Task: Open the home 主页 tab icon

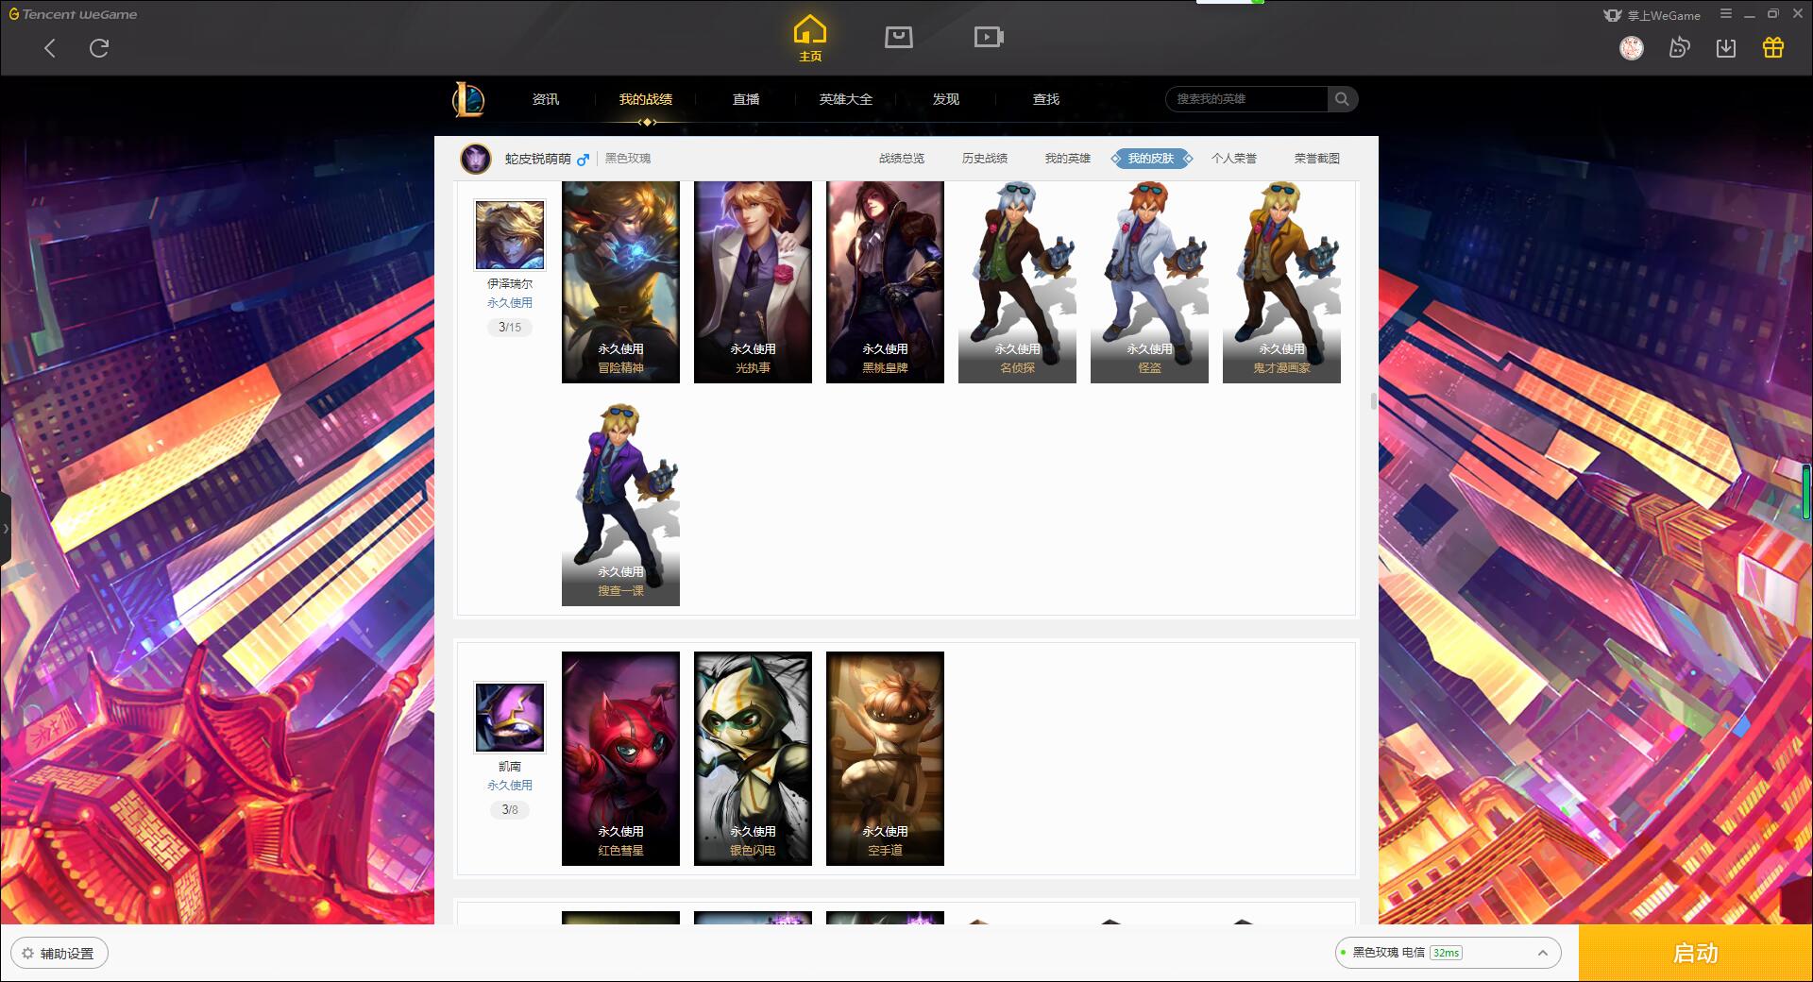Action: (809, 38)
